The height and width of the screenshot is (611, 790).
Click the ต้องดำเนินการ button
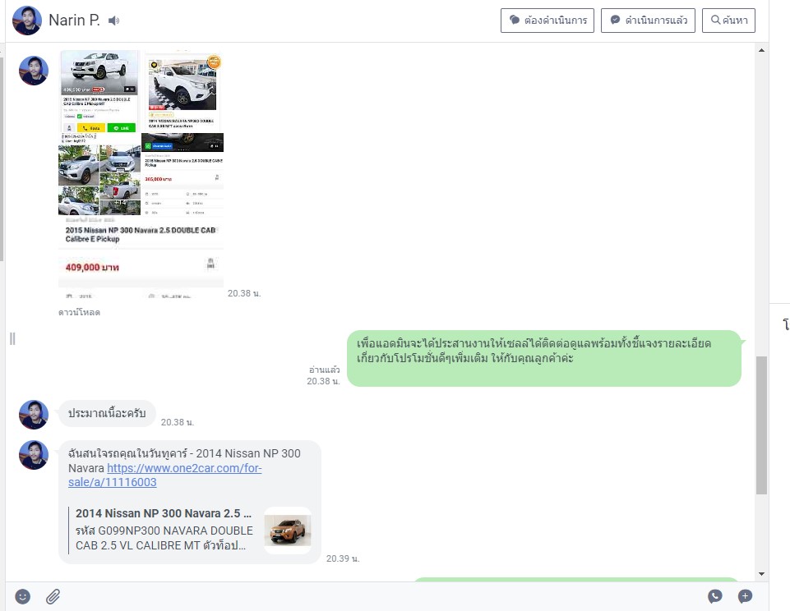click(547, 21)
